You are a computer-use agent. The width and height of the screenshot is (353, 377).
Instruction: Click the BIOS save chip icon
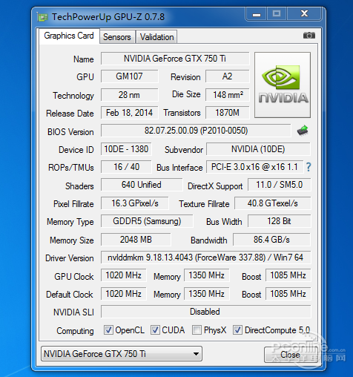(x=303, y=131)
